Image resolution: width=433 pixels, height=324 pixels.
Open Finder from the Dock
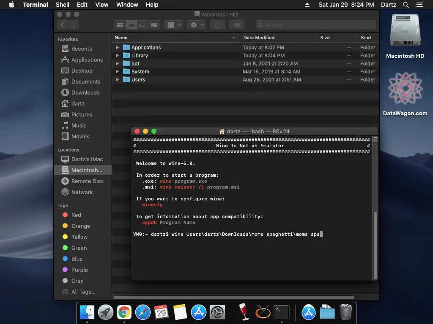[x=87, y=312]
